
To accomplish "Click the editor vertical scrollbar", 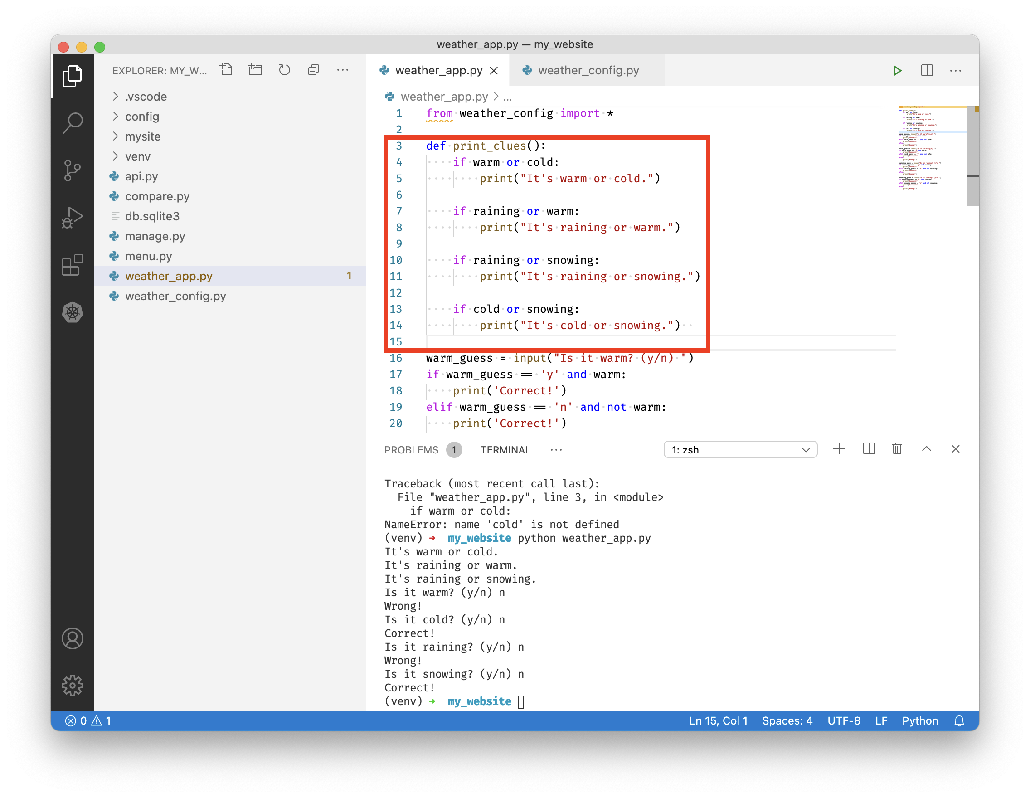I will 972,156.
